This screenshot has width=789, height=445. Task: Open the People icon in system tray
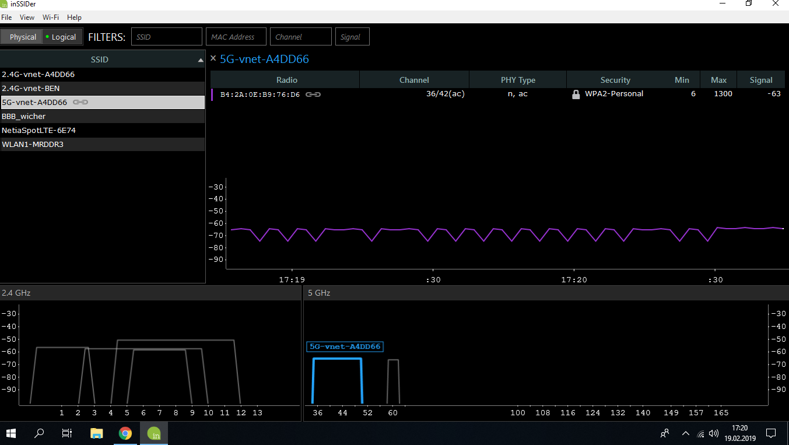pyautogui.click(x=664, y=433)
